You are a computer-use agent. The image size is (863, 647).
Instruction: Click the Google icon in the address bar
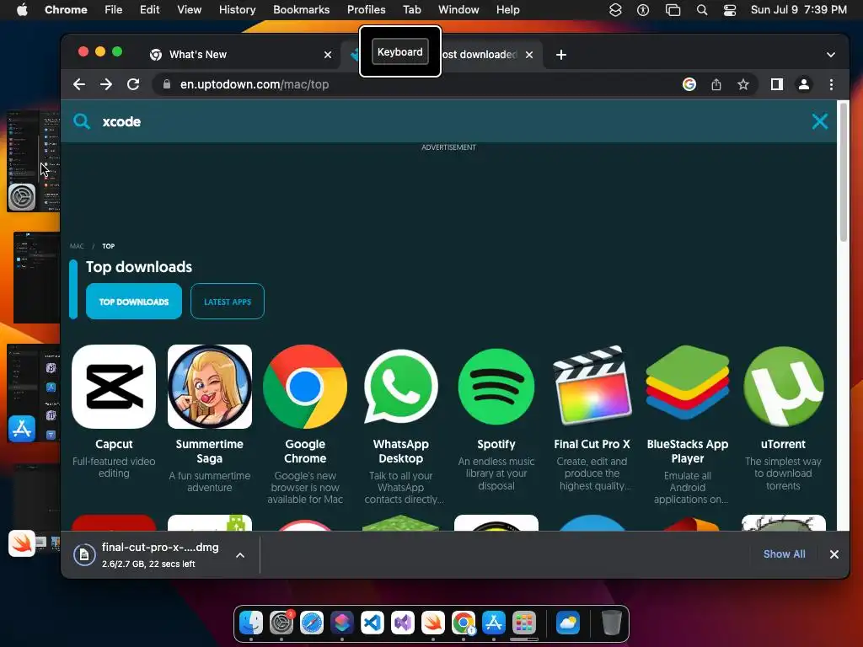tap(689, 84)
